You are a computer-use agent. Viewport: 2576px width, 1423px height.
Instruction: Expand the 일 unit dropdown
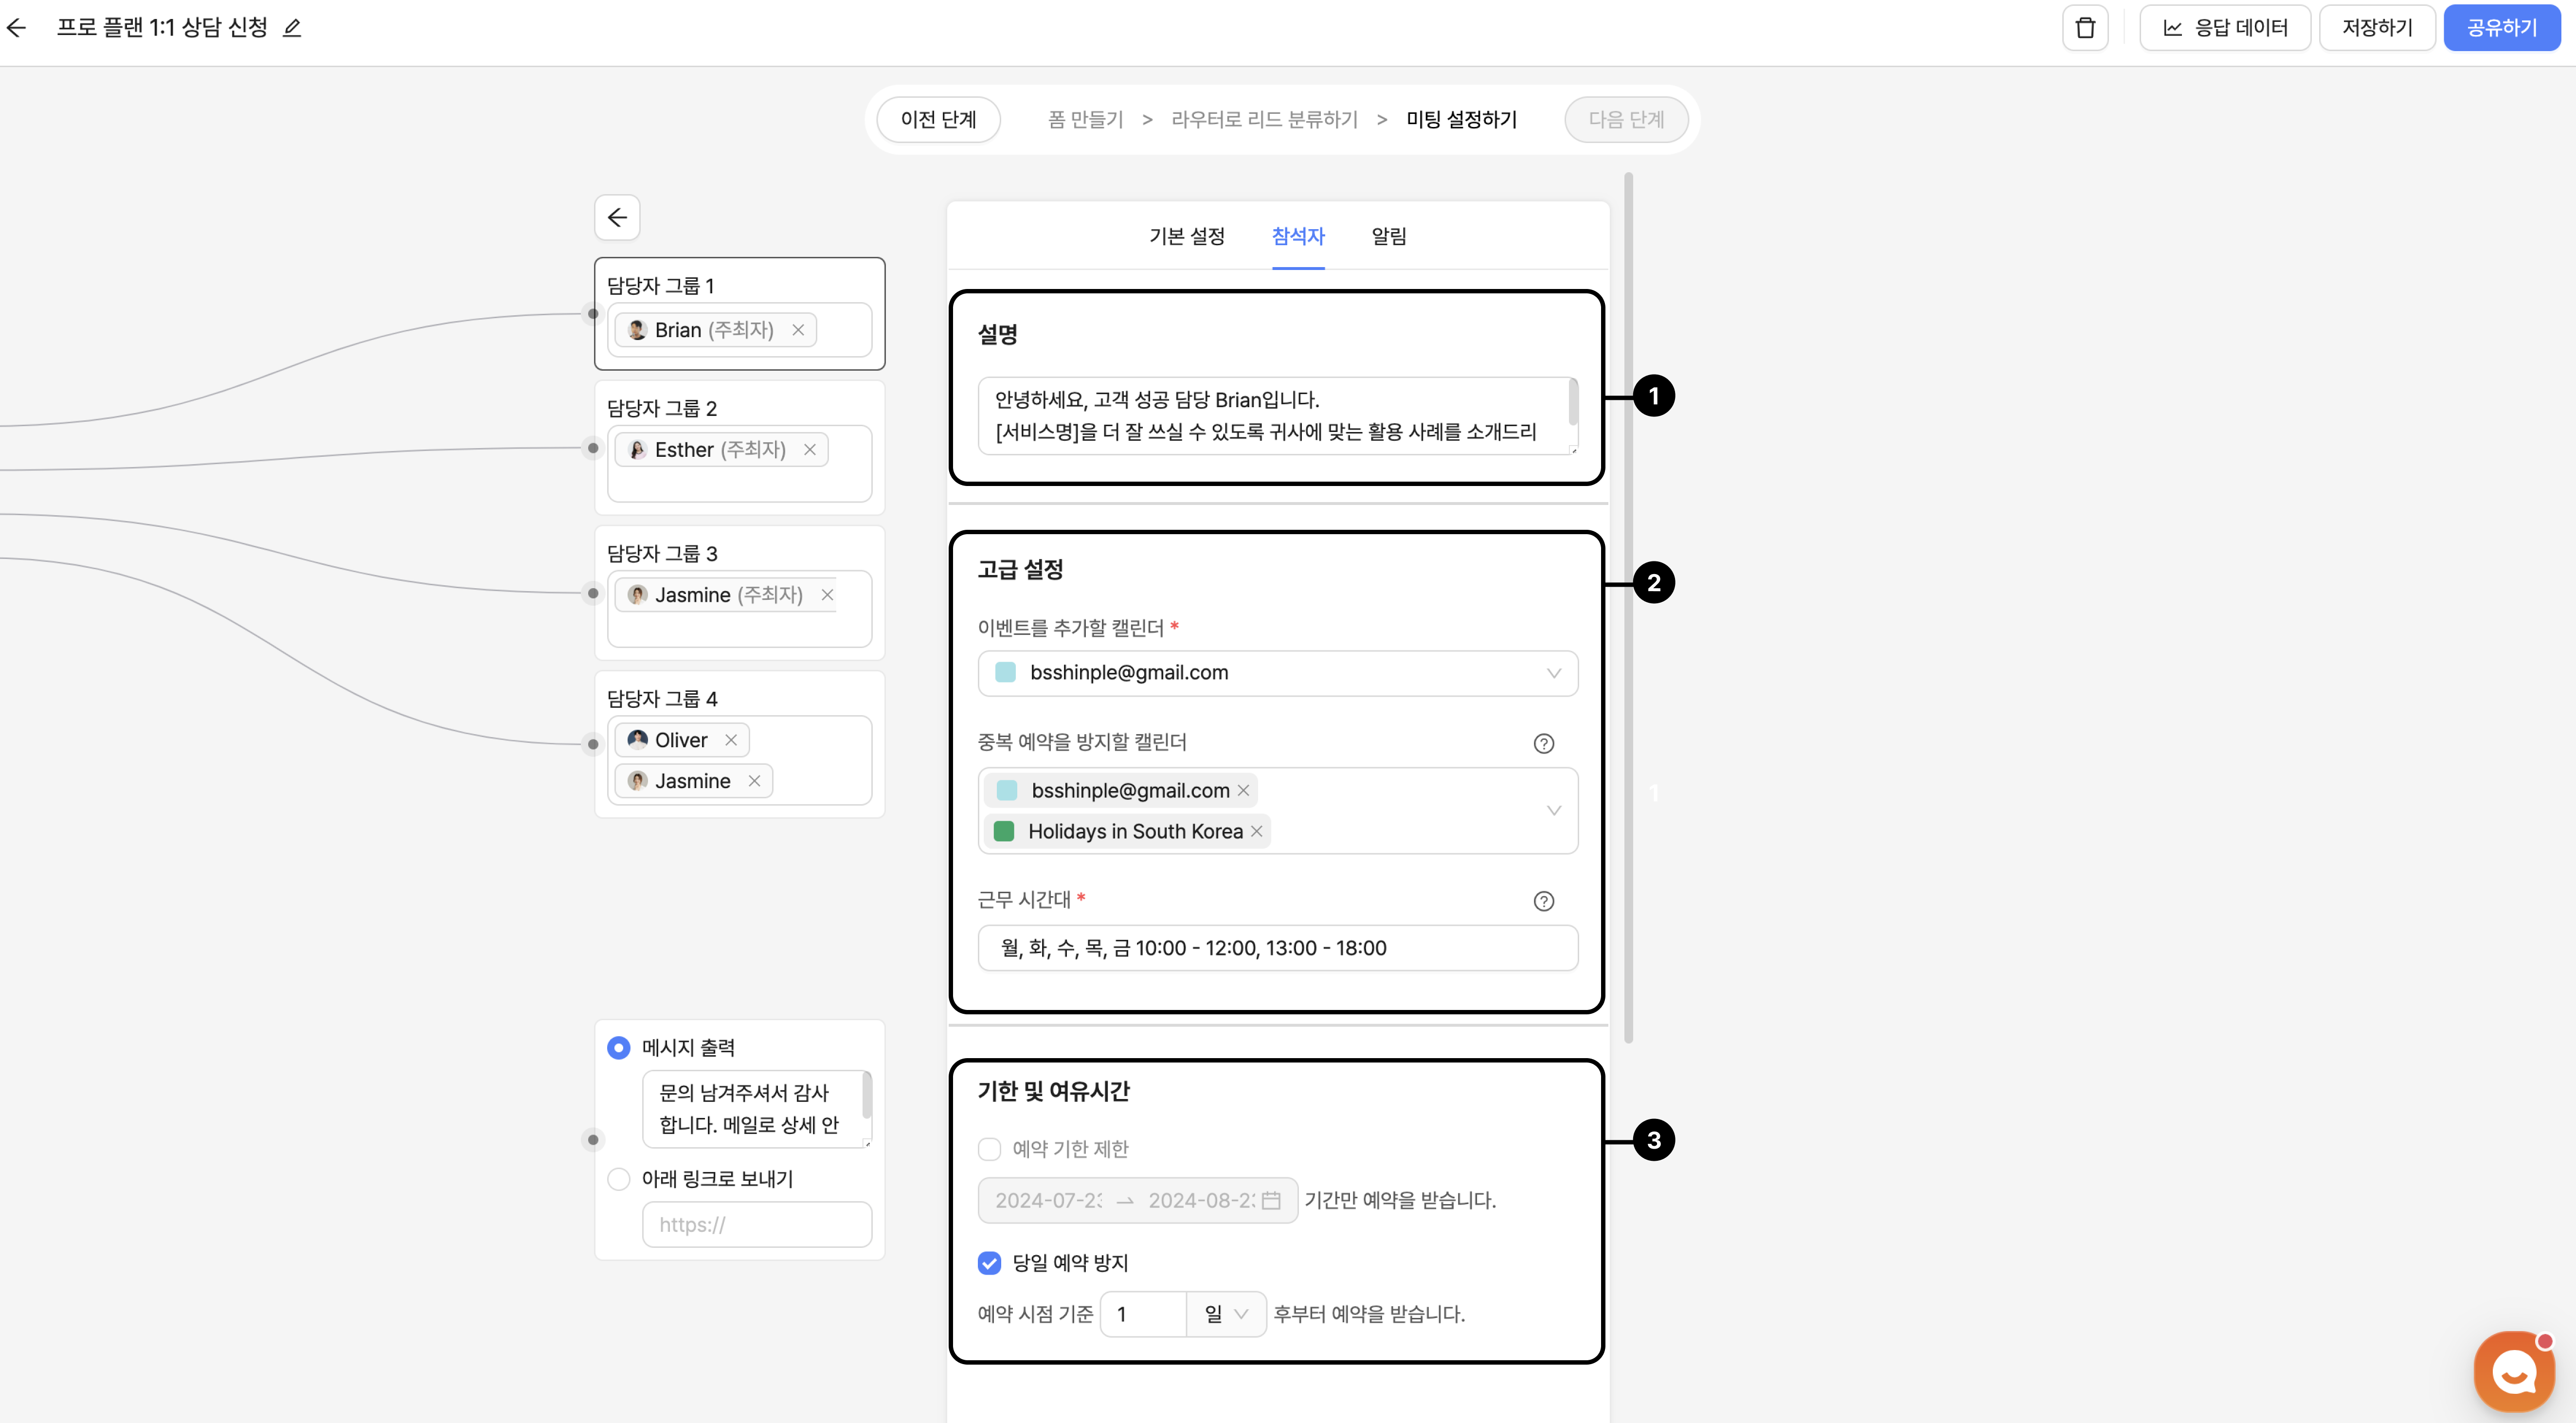click(1226, 1314)
